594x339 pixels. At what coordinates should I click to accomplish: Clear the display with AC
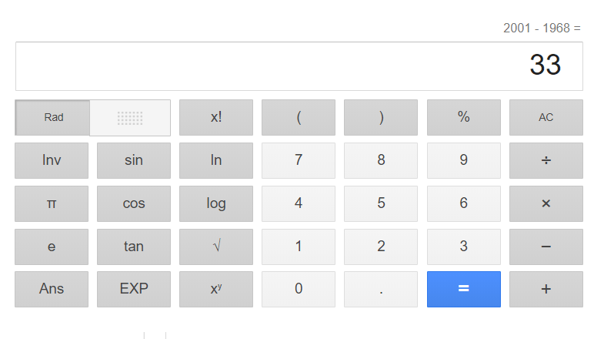[546, 118]
